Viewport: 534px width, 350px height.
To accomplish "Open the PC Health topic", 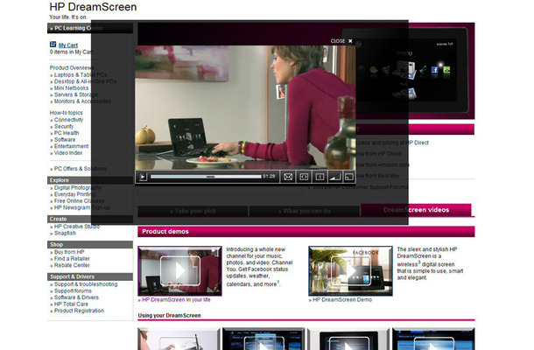I will click(x=67, y=133).
